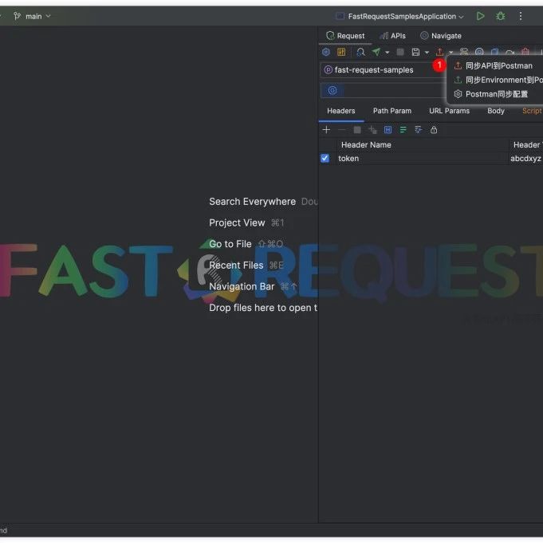543x543 pixels.
Task: Click the green lines bulk edit icon
Action: tap(403, 130)
